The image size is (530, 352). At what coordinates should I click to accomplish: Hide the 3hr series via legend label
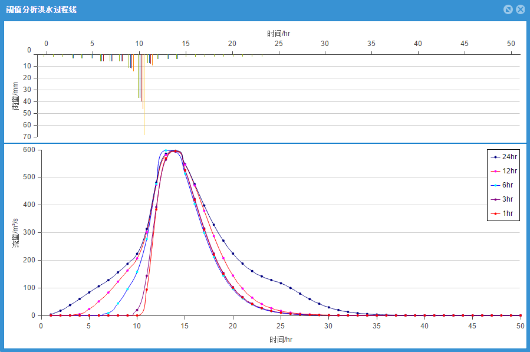pyautogui.click(x=508, y=199)
